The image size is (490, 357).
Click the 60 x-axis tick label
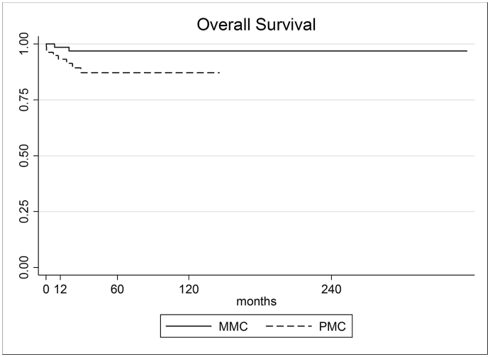(117, 290)
